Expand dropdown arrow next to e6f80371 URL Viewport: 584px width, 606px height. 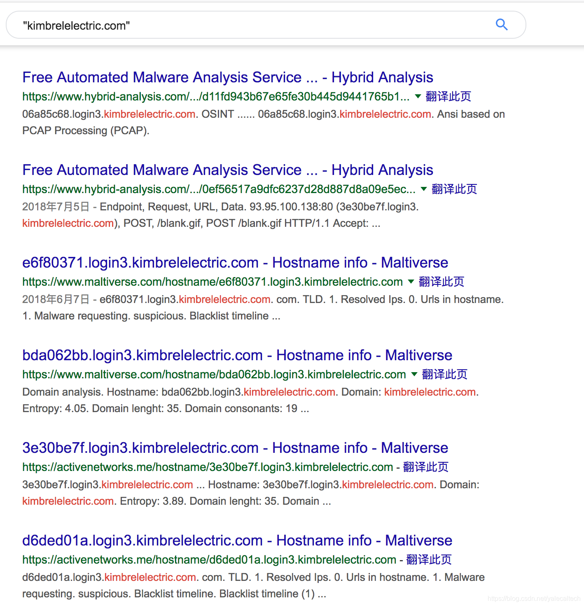point(411,282)
